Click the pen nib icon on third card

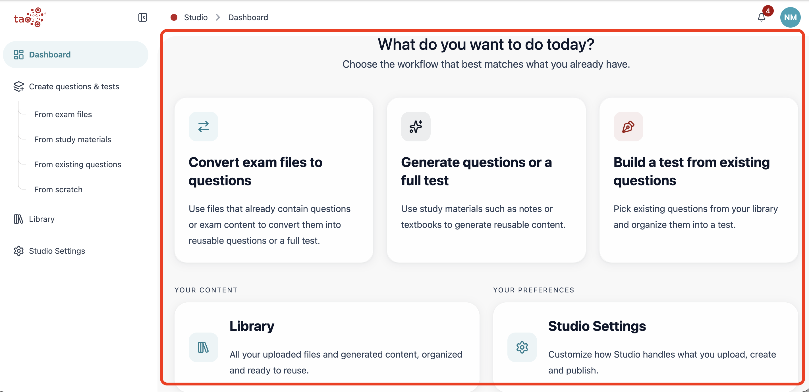click(628, 126)
